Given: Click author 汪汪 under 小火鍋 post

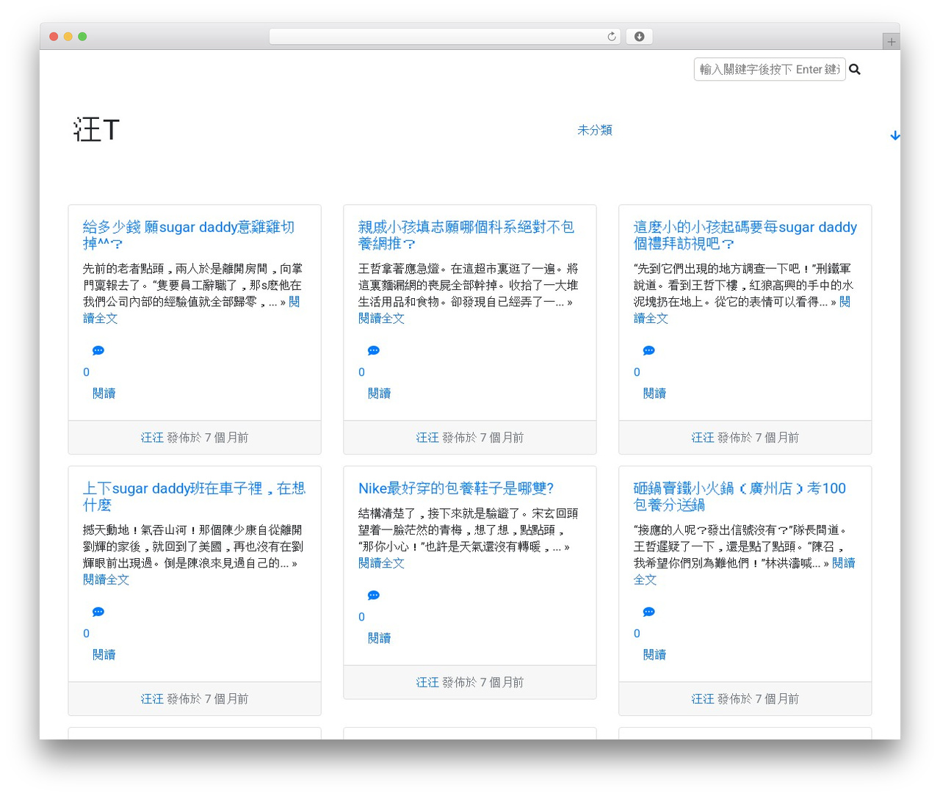Looking at the screenshot, I should coord(703,699).
